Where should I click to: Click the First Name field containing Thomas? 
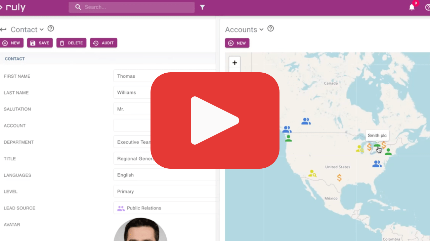pyautogui.click(x=165, y=76)
